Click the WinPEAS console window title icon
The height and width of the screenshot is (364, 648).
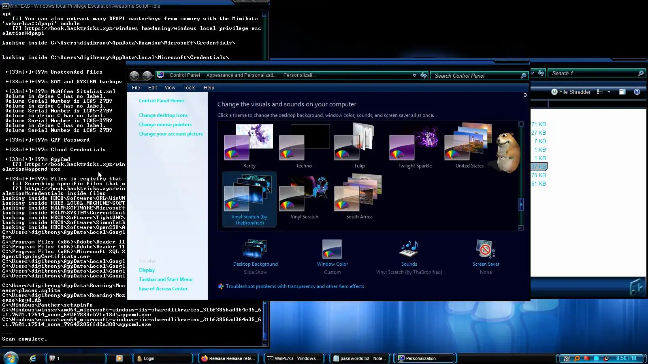[5, 6]
